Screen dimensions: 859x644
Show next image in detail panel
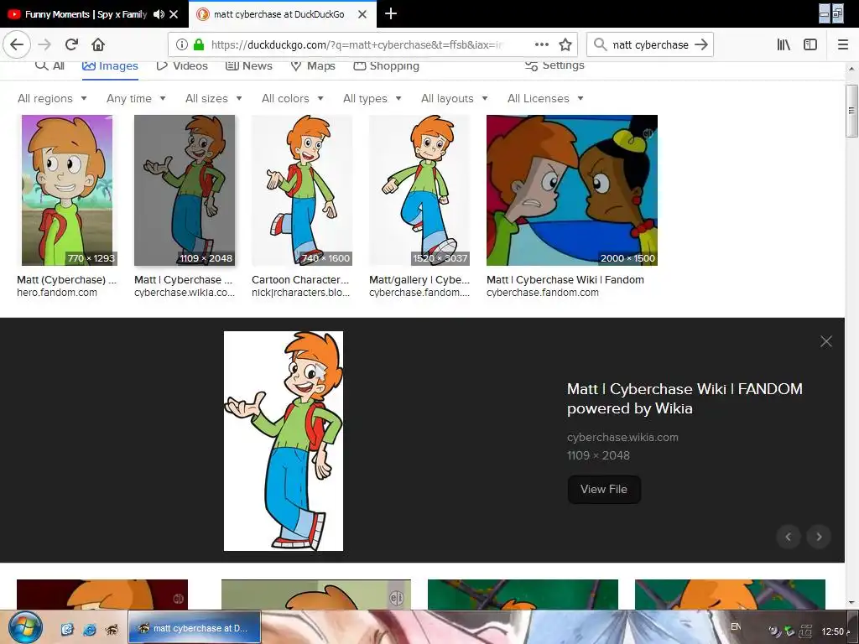click(819, 537)
